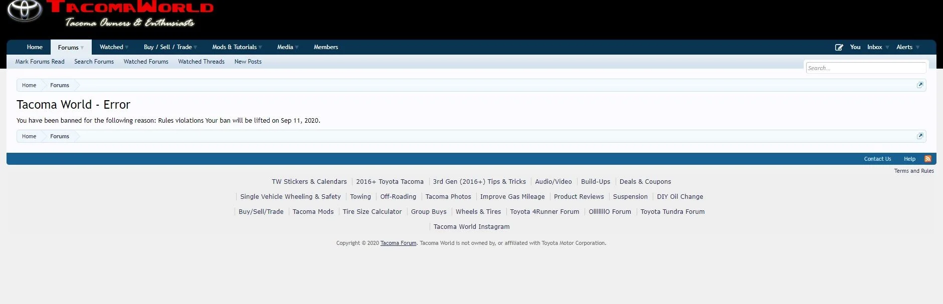Screen dimensions: 943x304
Task: Select the Watched tab in navigation
Action: tap(111, 47)
